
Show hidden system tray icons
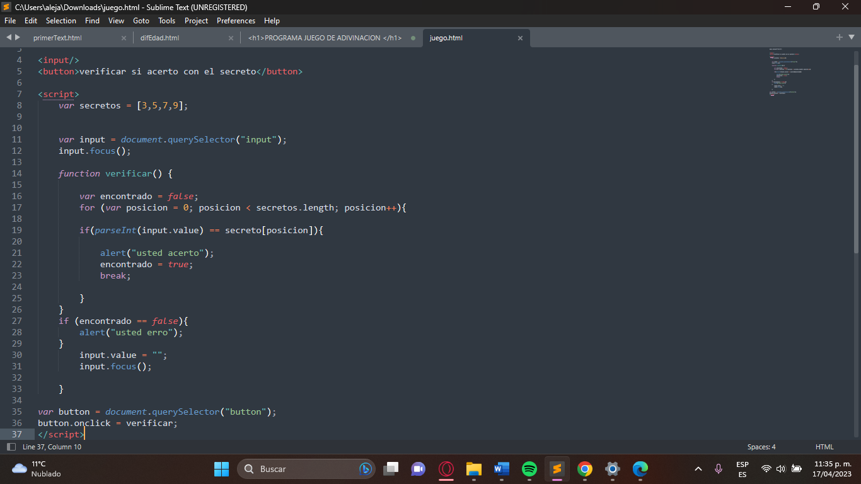click(x=698, y=469)
